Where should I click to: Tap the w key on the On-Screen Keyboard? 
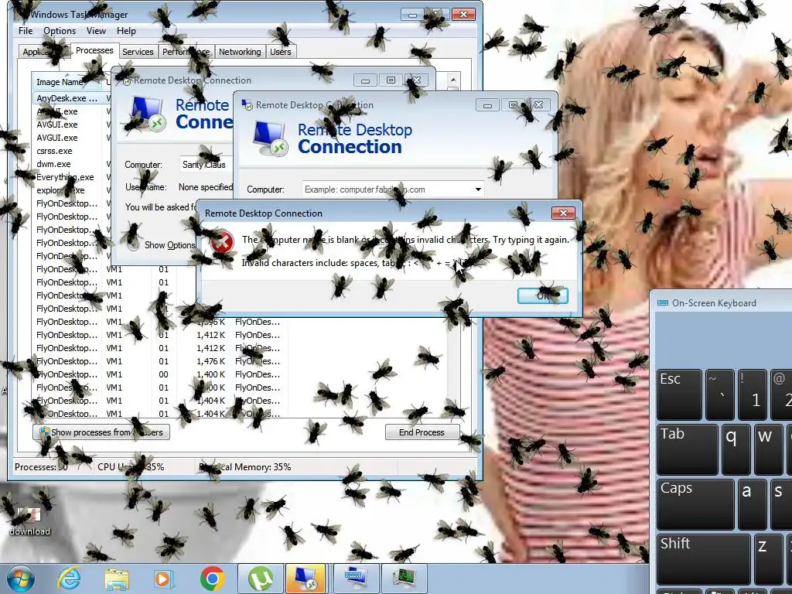[x=768, y=449]
